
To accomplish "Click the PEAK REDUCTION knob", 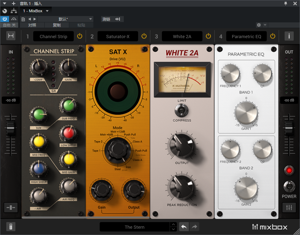I will tap(181, 187).
